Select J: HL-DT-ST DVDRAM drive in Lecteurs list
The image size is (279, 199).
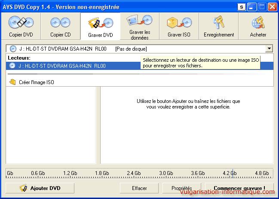140,66
